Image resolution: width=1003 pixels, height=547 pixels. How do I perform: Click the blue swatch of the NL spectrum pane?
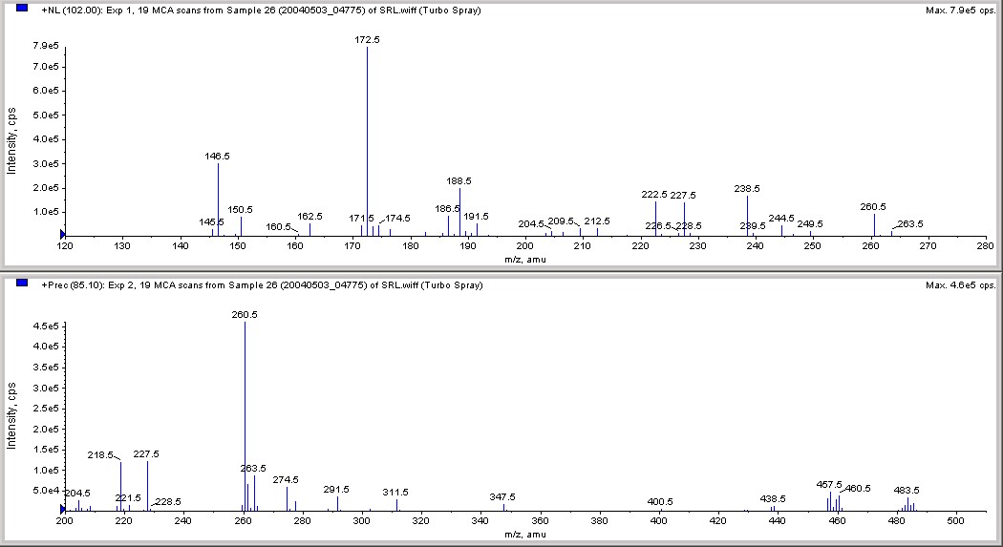tap(22, 8)
